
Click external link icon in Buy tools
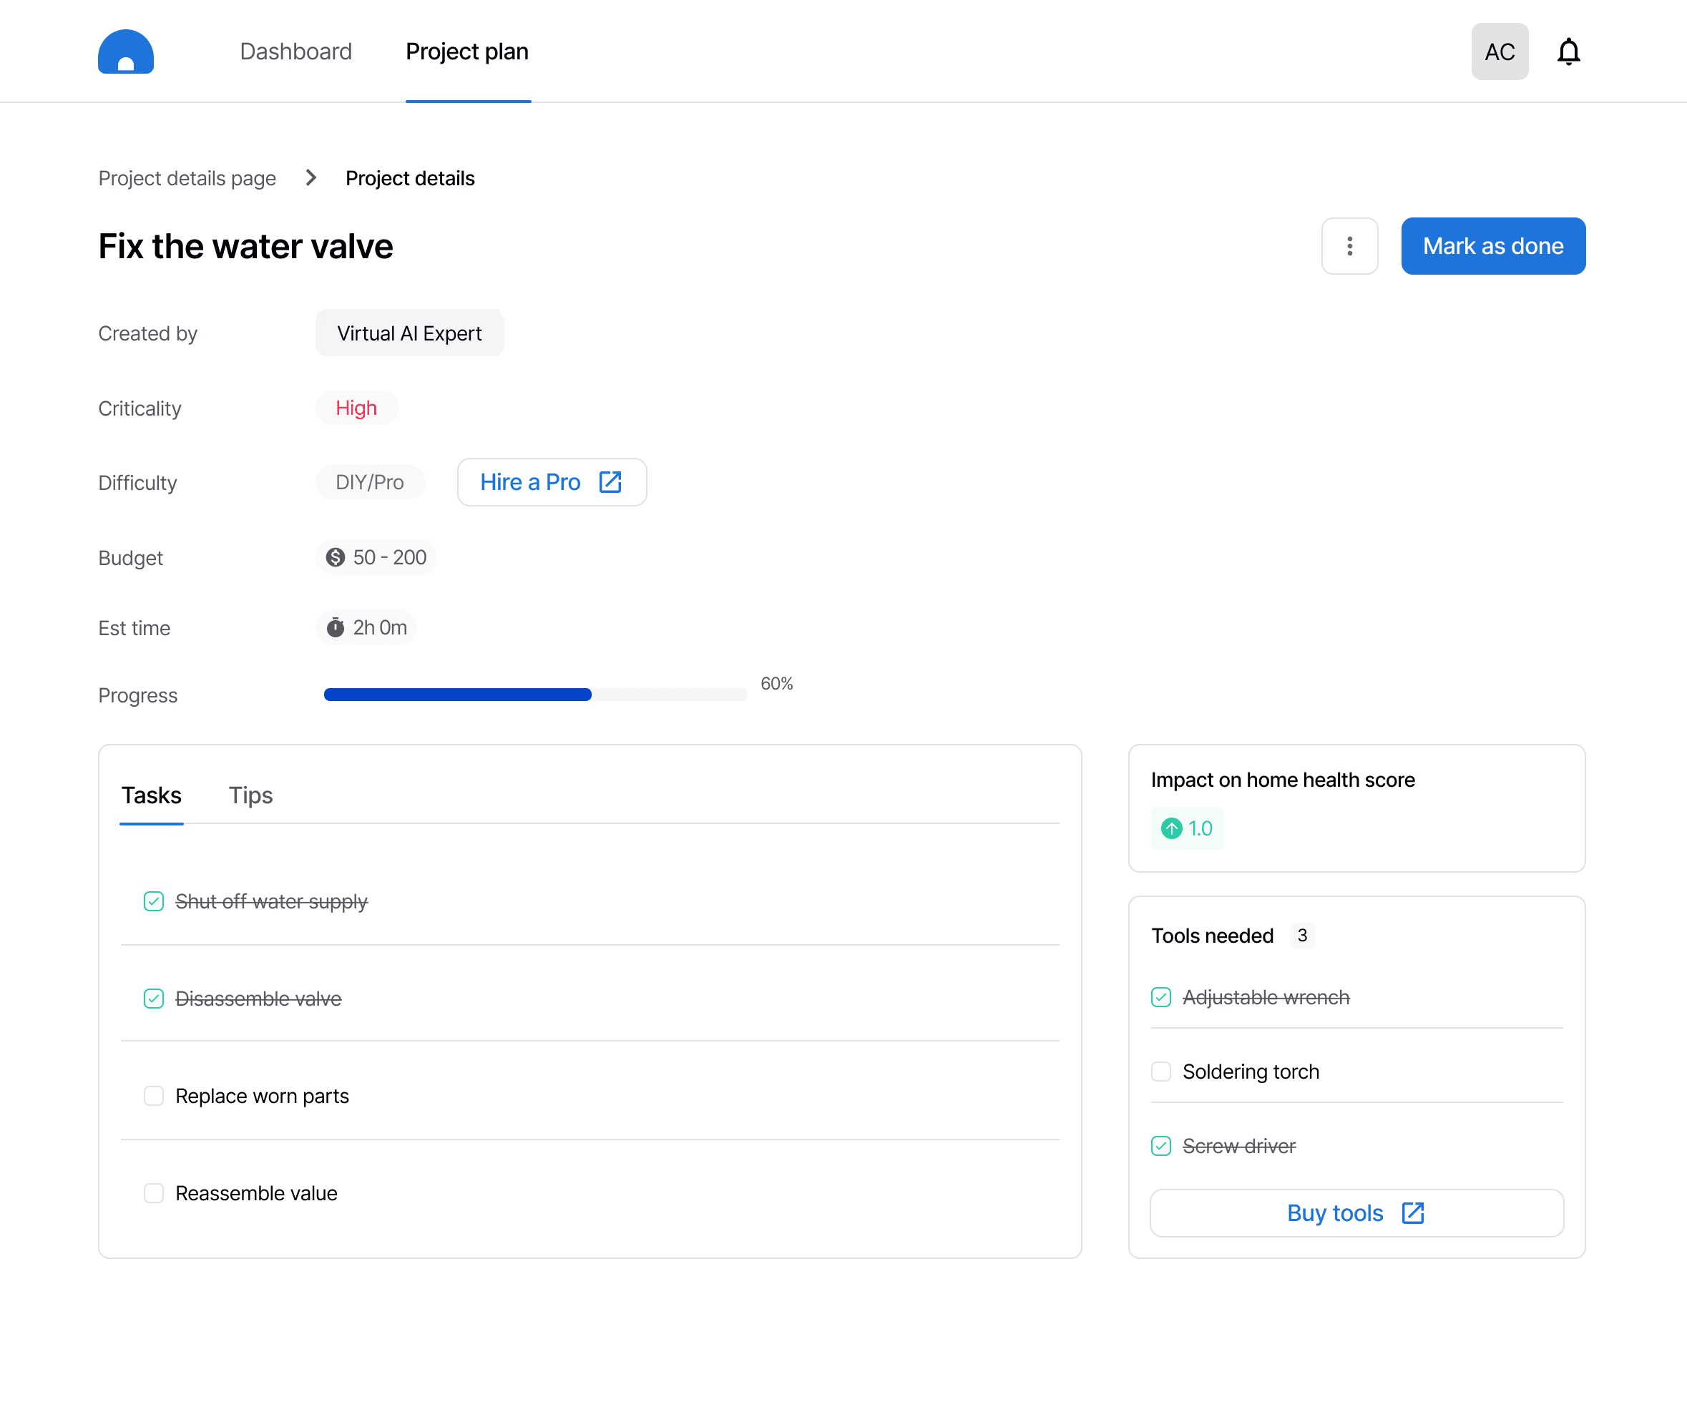click(x=1412, y=1212)
